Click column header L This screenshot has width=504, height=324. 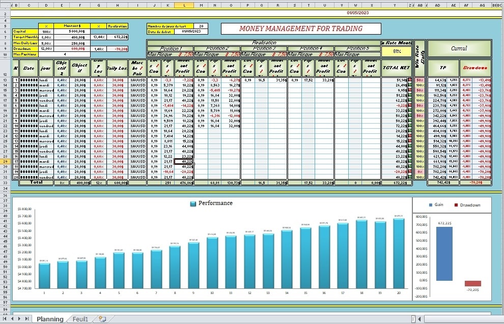coord(184,5)
